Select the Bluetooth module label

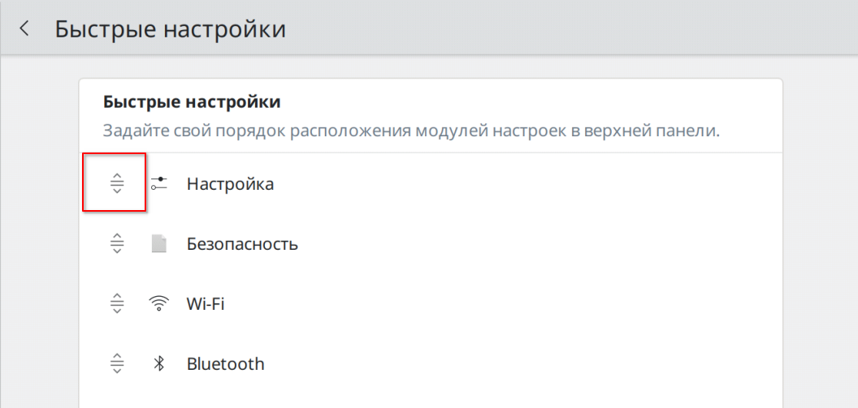click(x=225, y=364)
